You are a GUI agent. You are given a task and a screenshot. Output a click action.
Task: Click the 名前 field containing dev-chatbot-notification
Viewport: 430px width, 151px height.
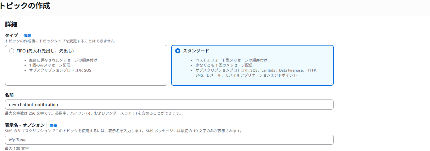[169, 105]
